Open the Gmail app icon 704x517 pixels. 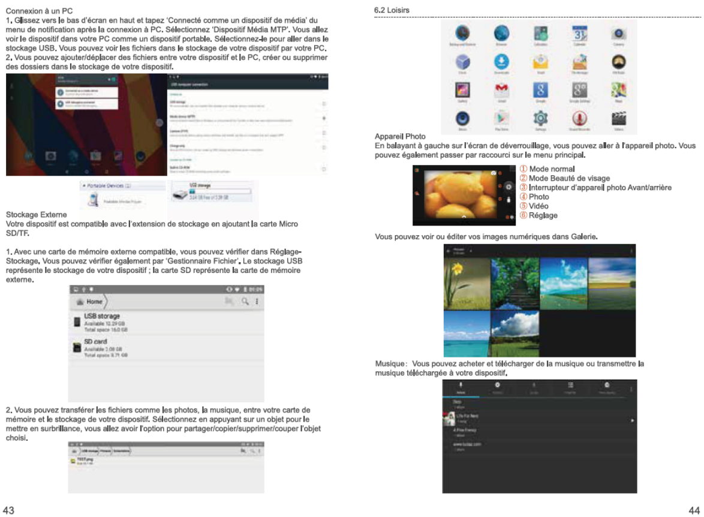coord(501,91)
